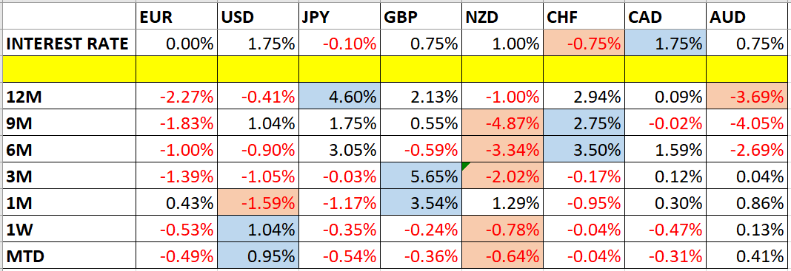
Task: Select the AUD column header
Action: click(x=748, y=17)
